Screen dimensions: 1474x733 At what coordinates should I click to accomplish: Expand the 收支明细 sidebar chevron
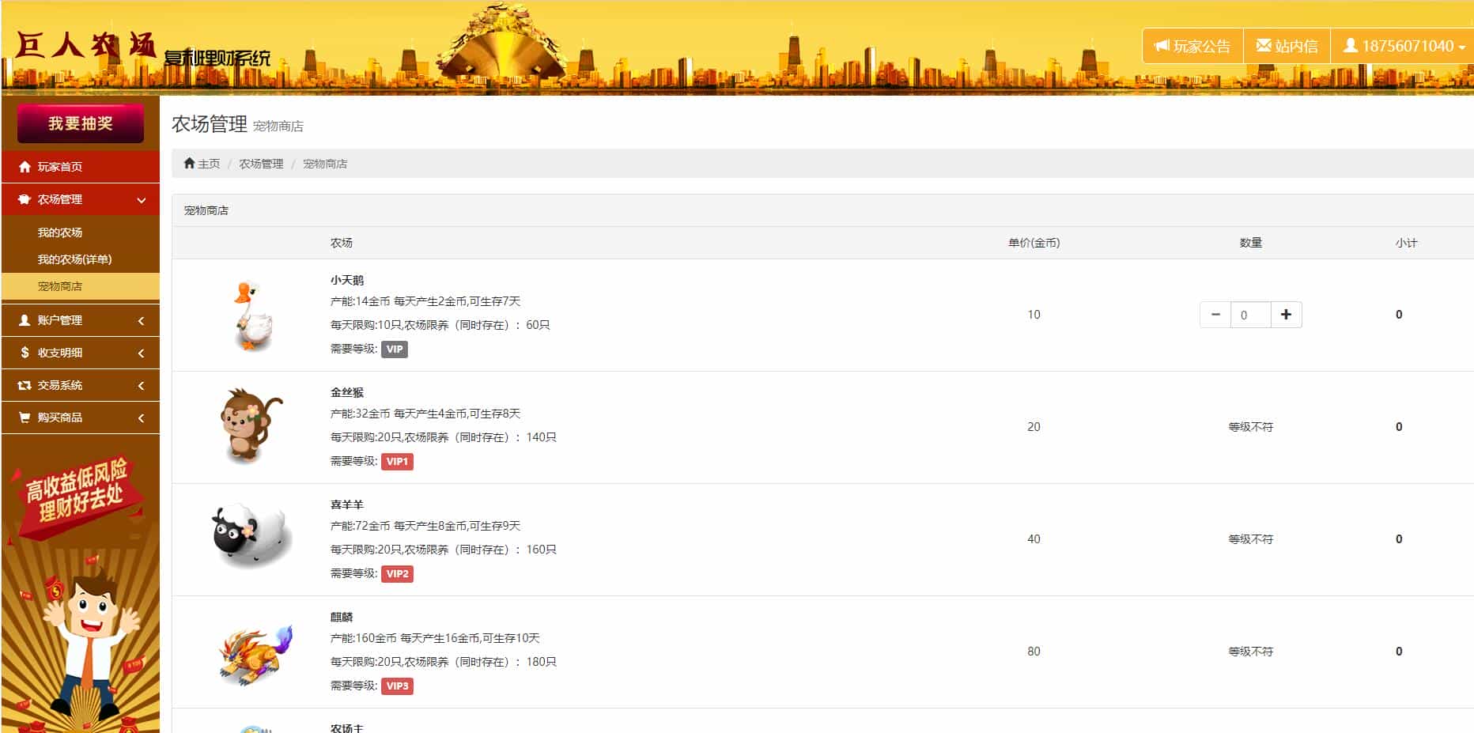142,353
